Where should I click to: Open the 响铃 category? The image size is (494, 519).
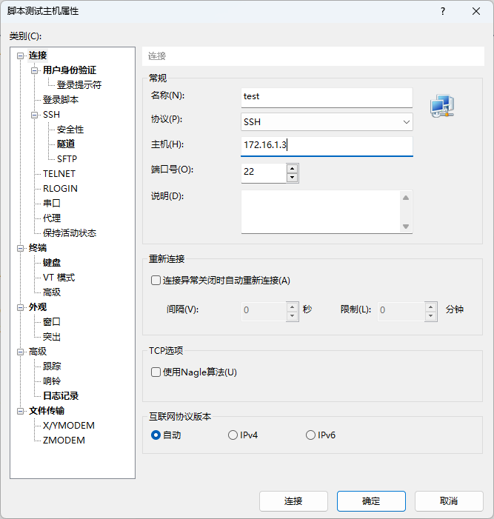point(52,381)
